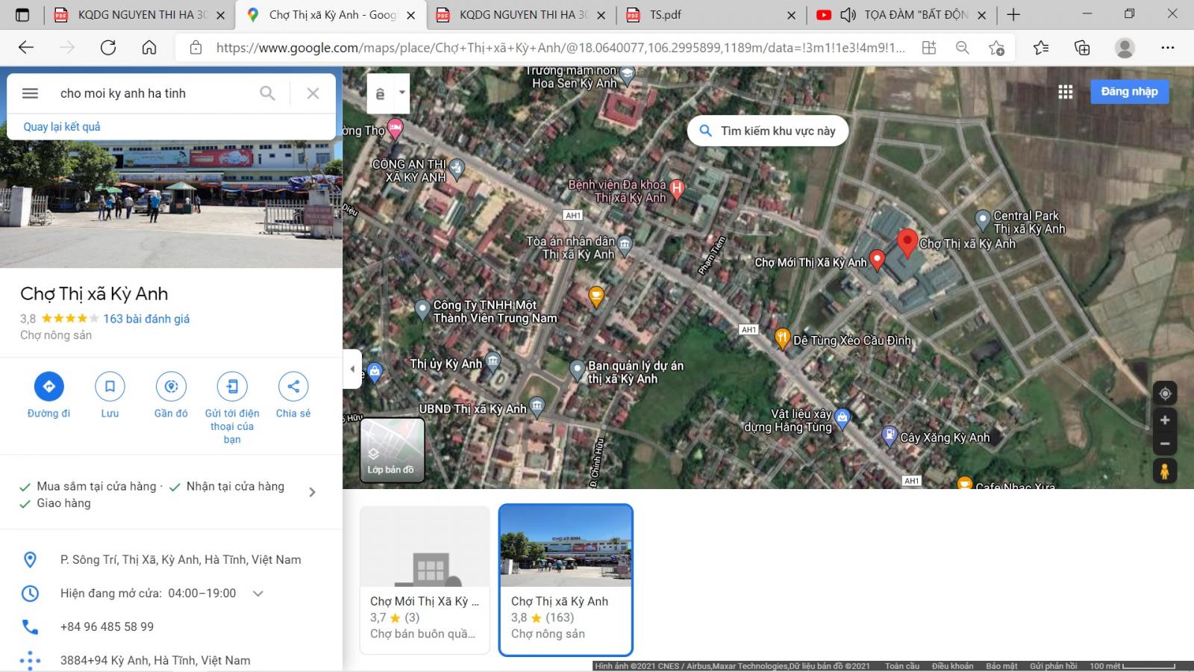
Task: Expand the service options chevron
Action: click(312, 492)
